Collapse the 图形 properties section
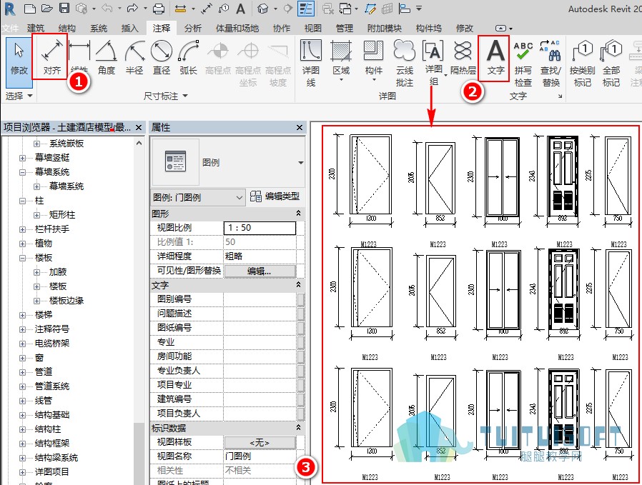 (x=299, y=214)
